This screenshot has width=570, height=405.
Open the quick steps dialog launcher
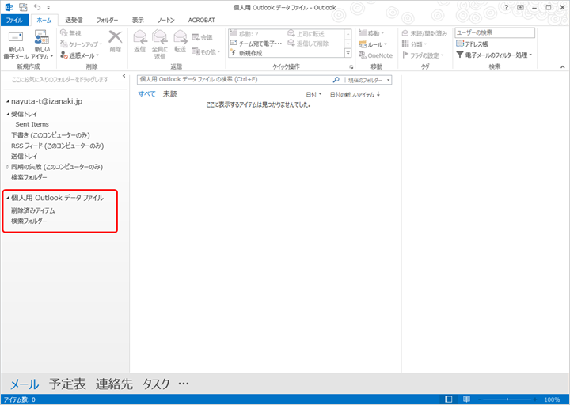[351, 66]
